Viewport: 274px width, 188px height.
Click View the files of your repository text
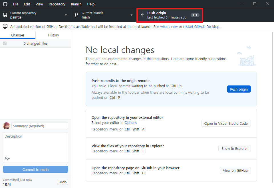[128, 146]
